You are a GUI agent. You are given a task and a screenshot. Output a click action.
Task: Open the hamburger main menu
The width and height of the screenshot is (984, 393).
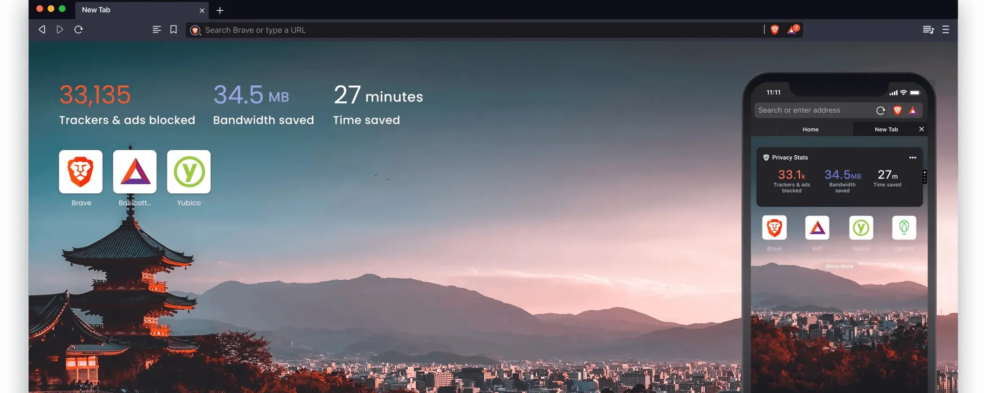point(946,30)
